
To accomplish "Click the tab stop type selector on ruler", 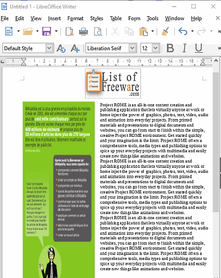I will pyautogui.click(x=2, y=62).
